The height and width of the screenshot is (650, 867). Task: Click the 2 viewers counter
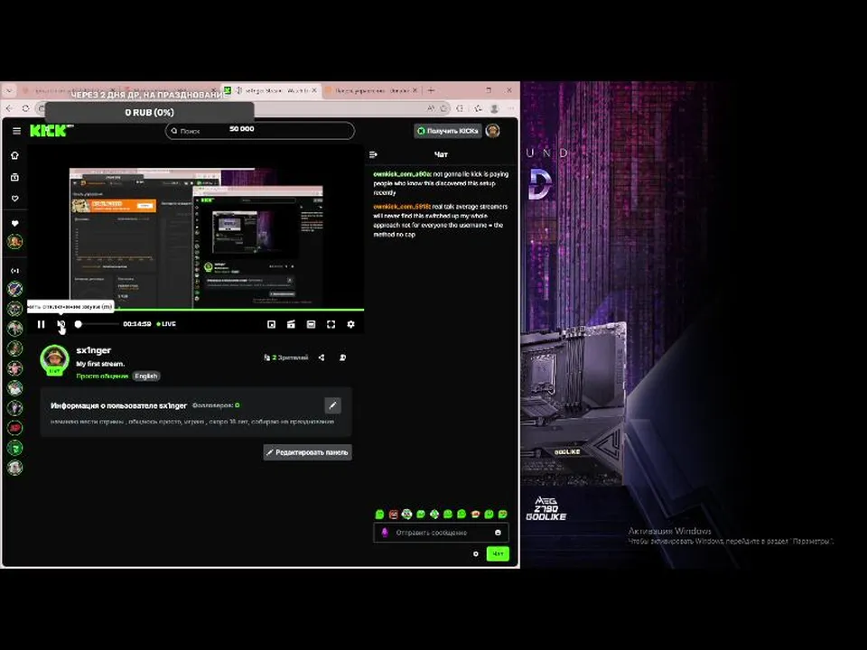click(x=286, y=357)
